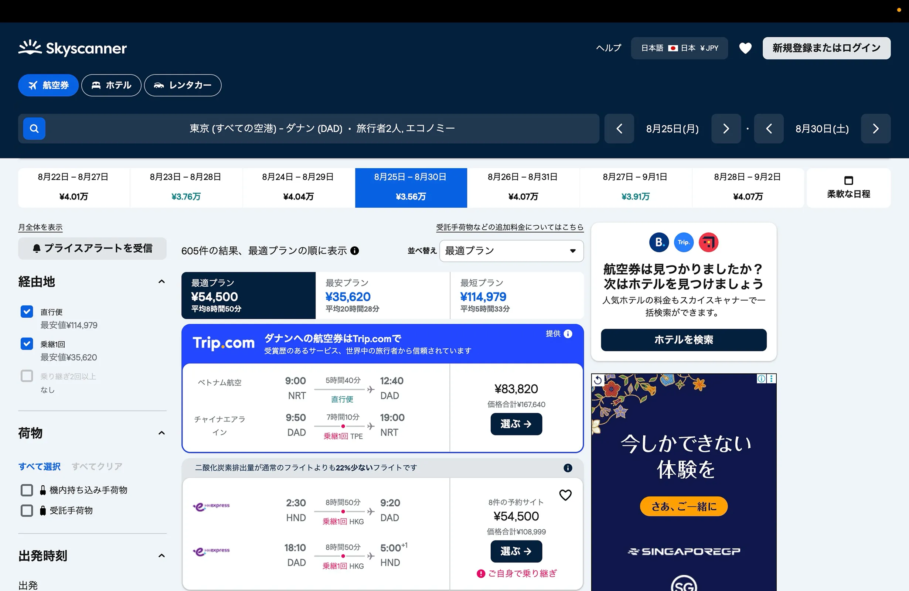Click the search magnifier icon
Viewport: 909px width, 591px height.
[x=34, y=128]
